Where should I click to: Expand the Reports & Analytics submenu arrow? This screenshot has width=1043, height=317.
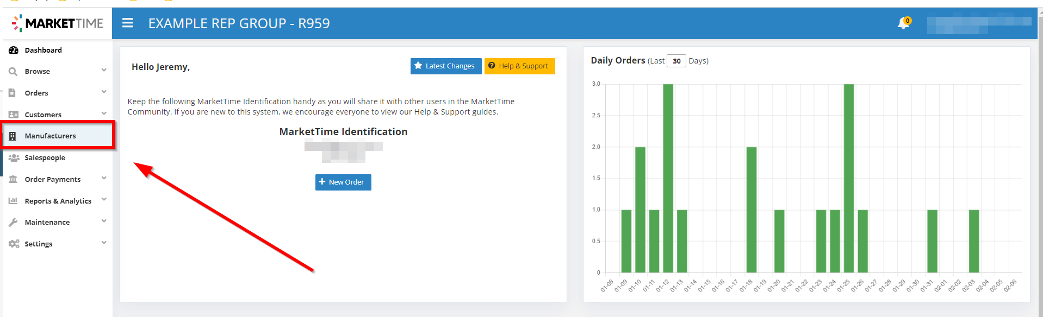104,199
